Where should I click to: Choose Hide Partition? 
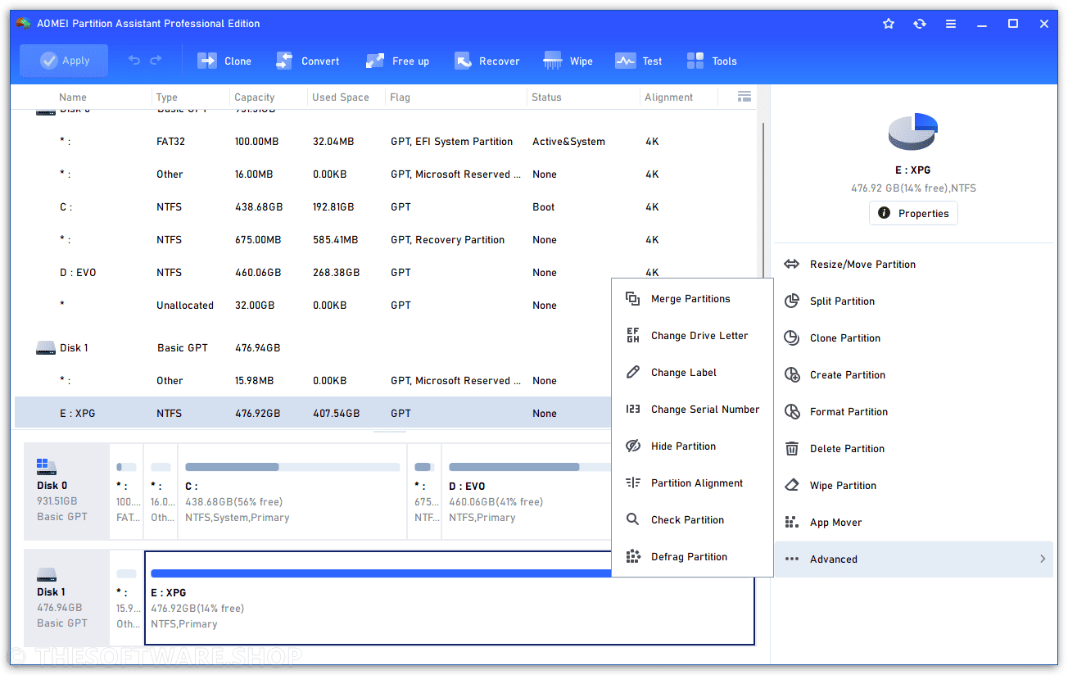point(692,446)
